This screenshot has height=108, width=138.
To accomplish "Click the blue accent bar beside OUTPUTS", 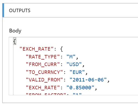I will pyautogui.click(x=3, y=10).
